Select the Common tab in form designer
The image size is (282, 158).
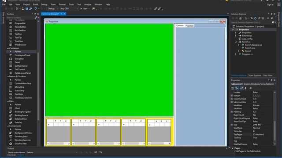tap(180, 25)
